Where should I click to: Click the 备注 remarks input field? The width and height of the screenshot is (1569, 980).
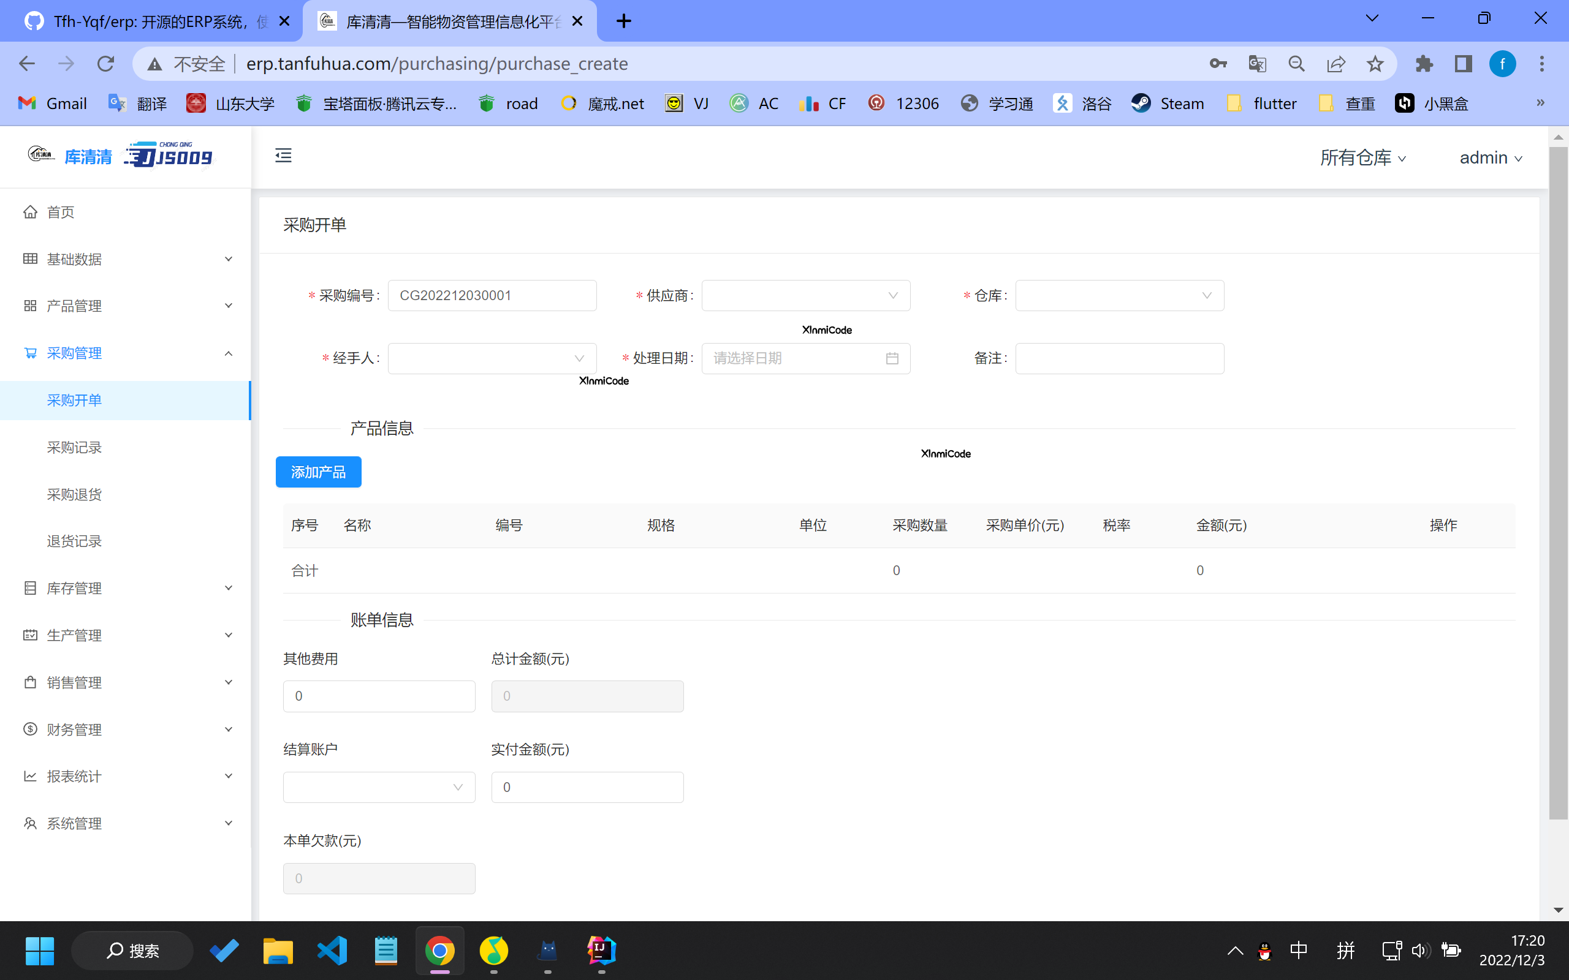point(1119,358)
